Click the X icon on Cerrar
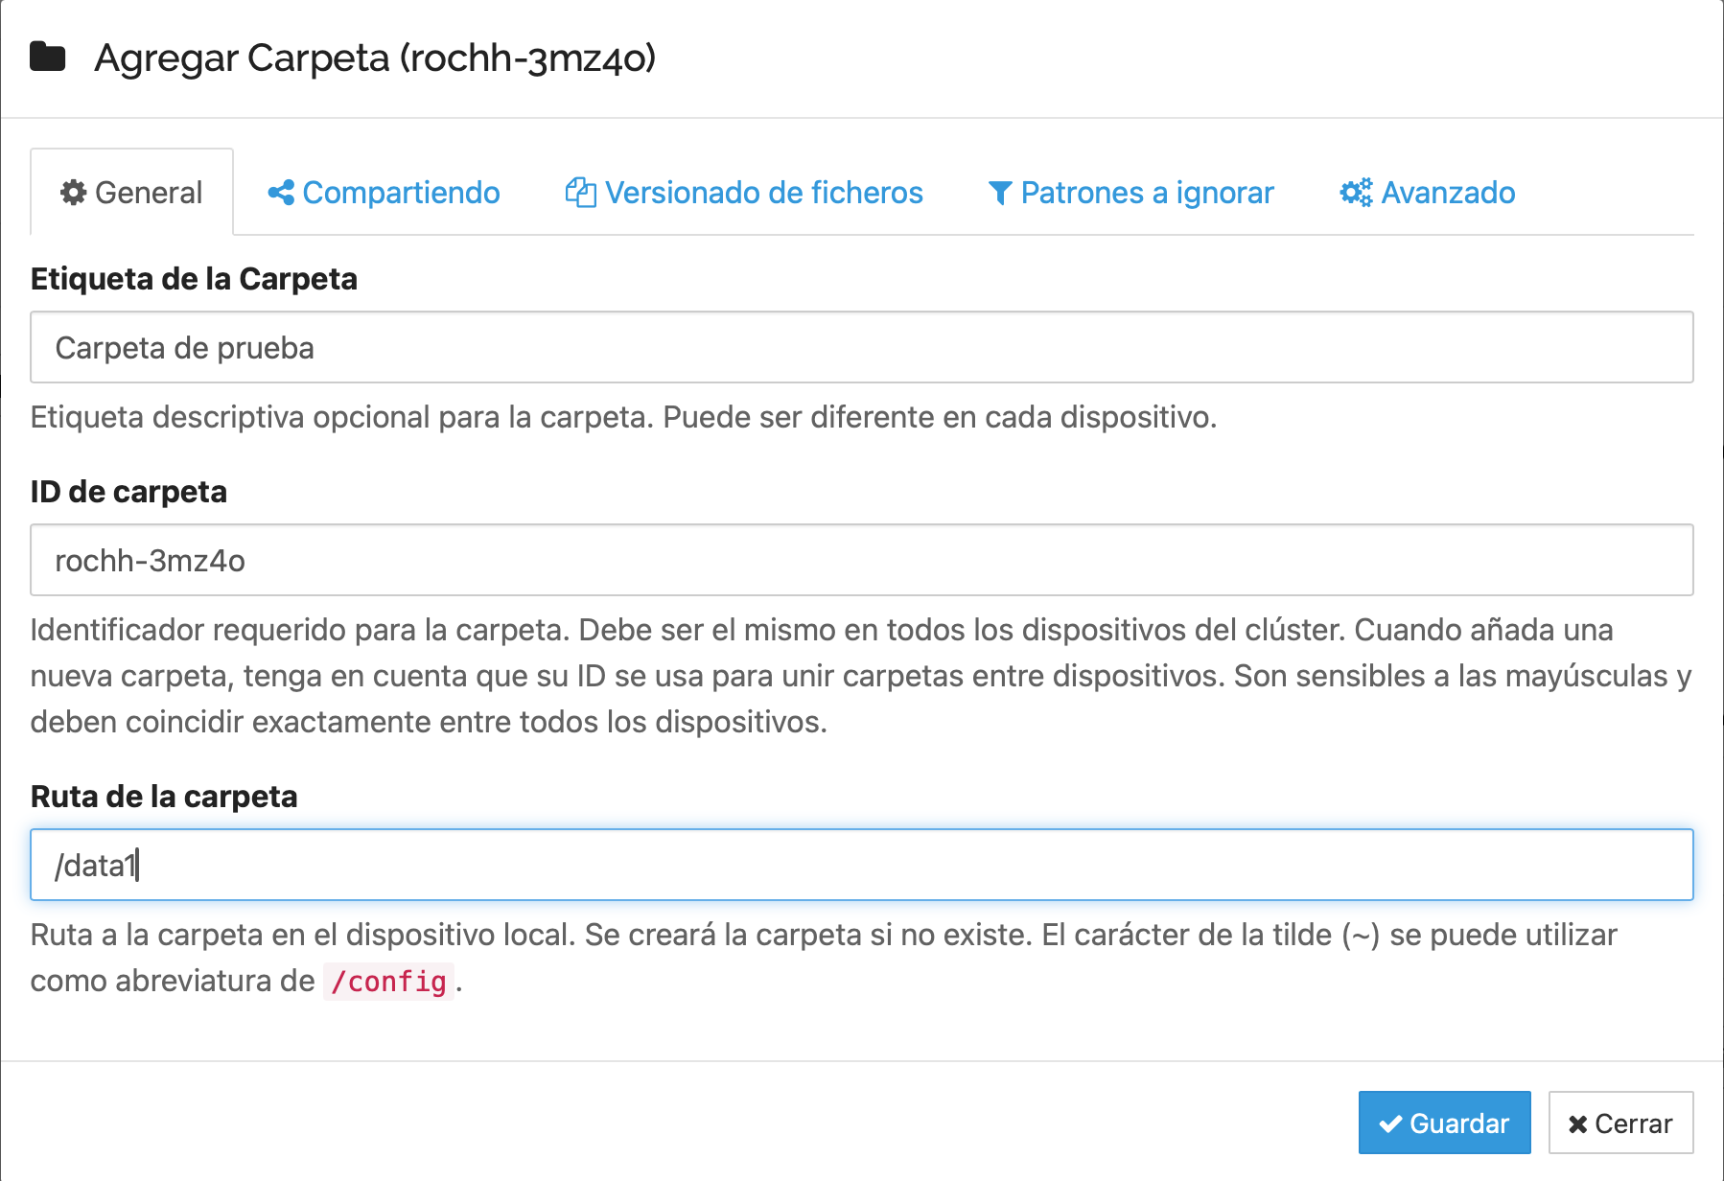The height and width of the screenshot is (1181, 1724). tap(1577, 1123)
